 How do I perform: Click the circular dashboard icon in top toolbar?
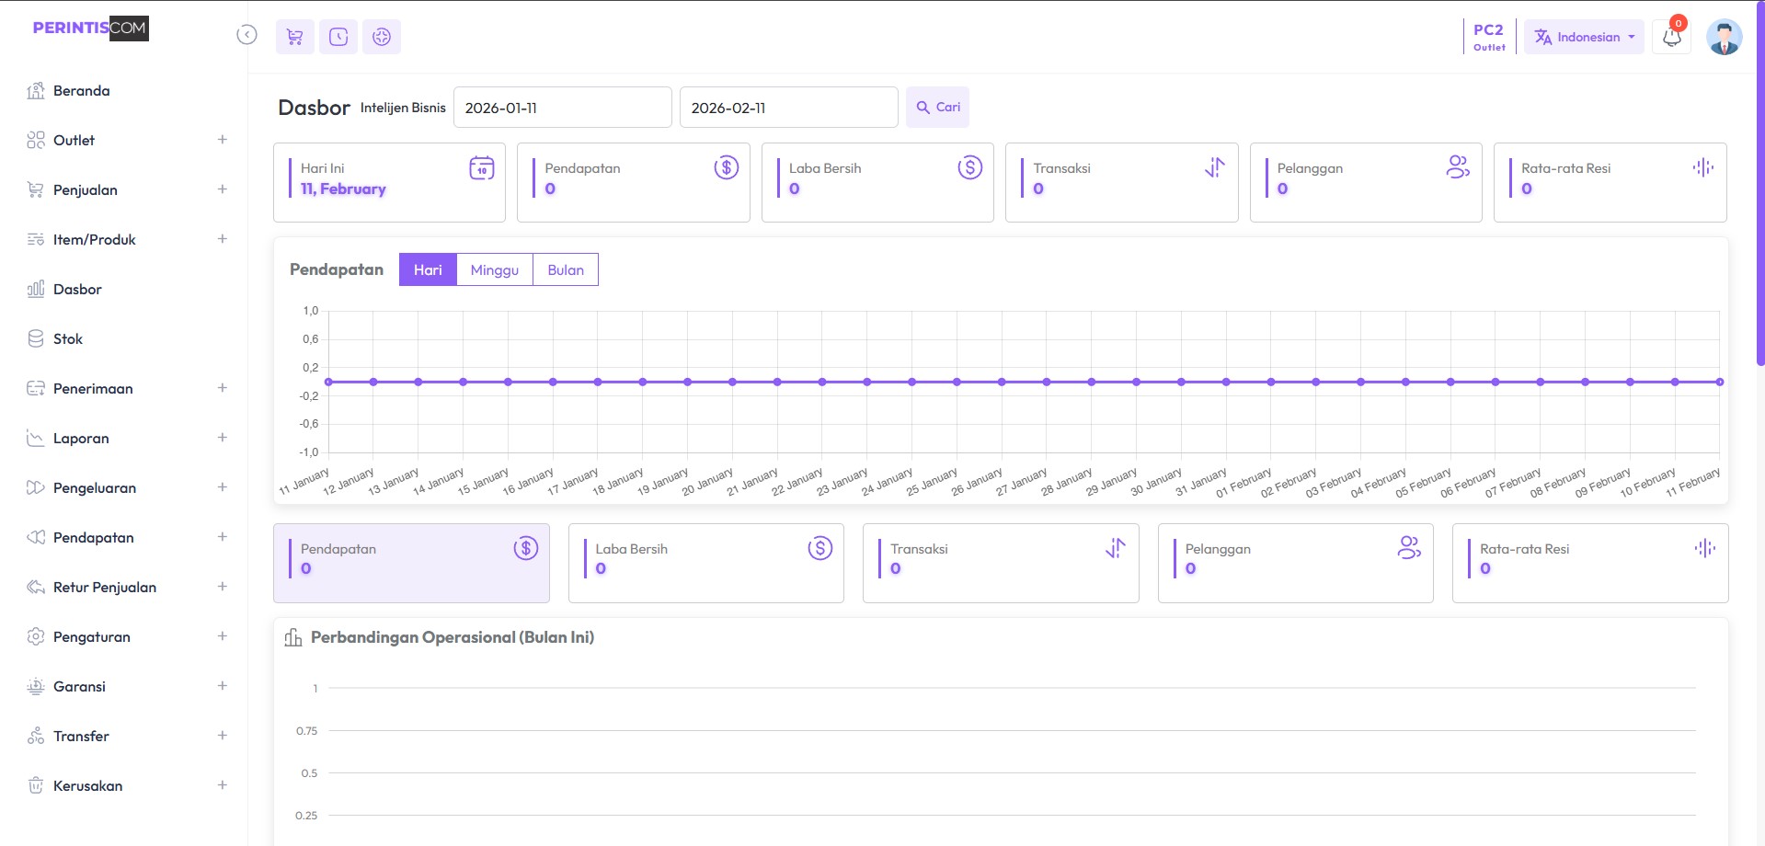click(x=382, y=37)
